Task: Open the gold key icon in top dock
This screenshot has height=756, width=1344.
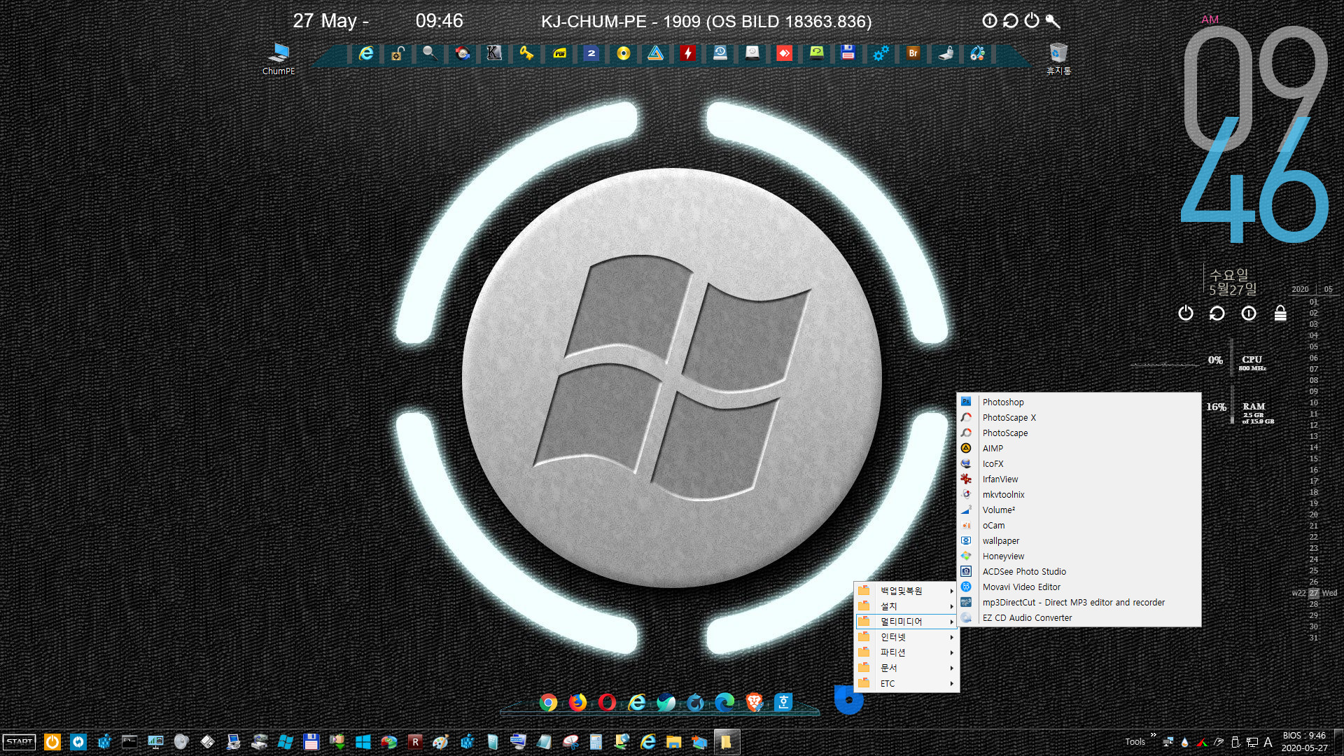Action: [526, 53]
